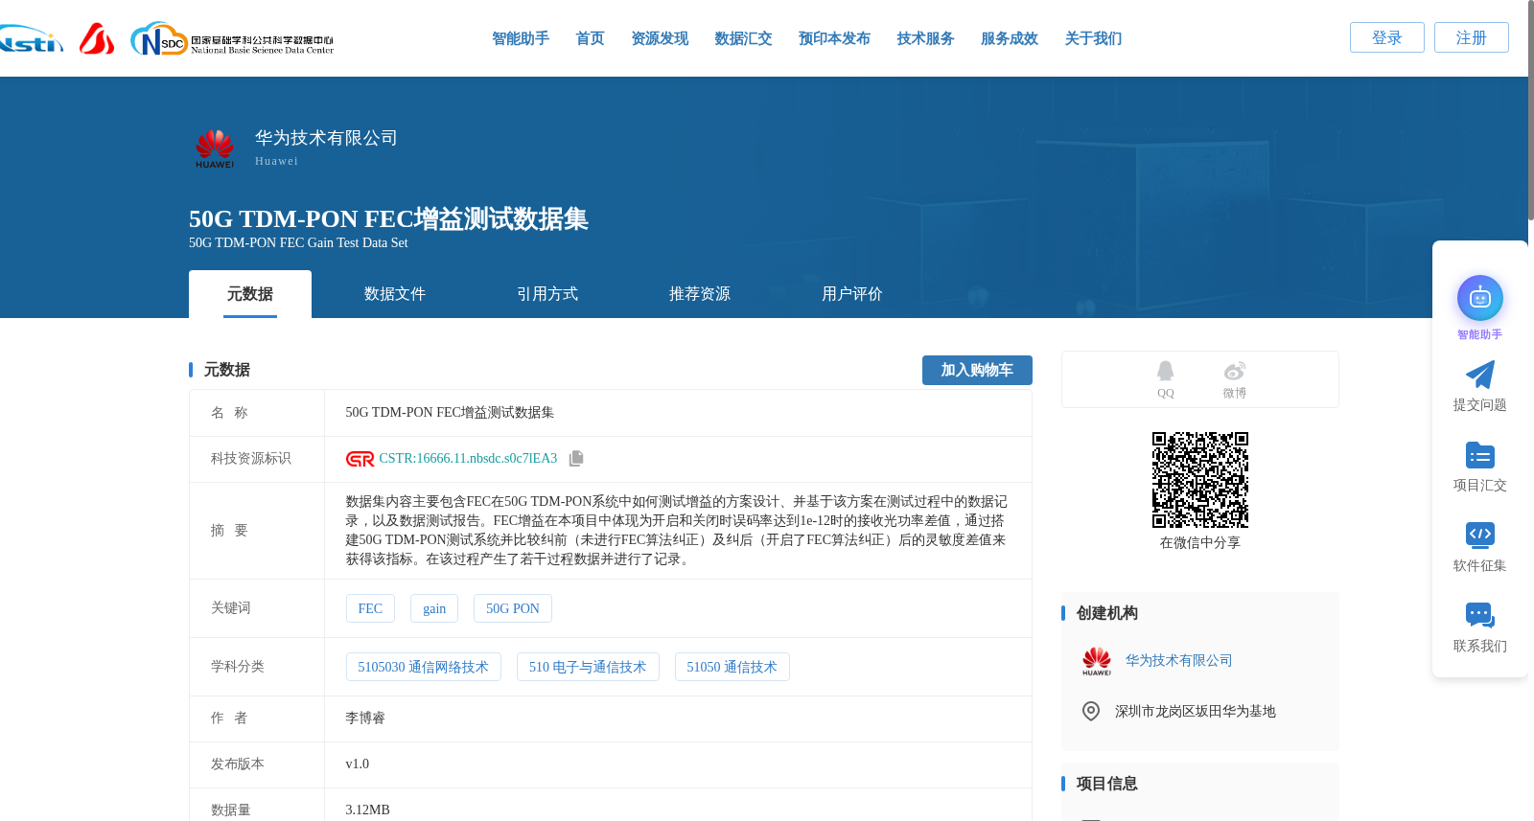Share via the 微博 icon
Viewport: 1534px width, 821px height.
coord(1234,371)
